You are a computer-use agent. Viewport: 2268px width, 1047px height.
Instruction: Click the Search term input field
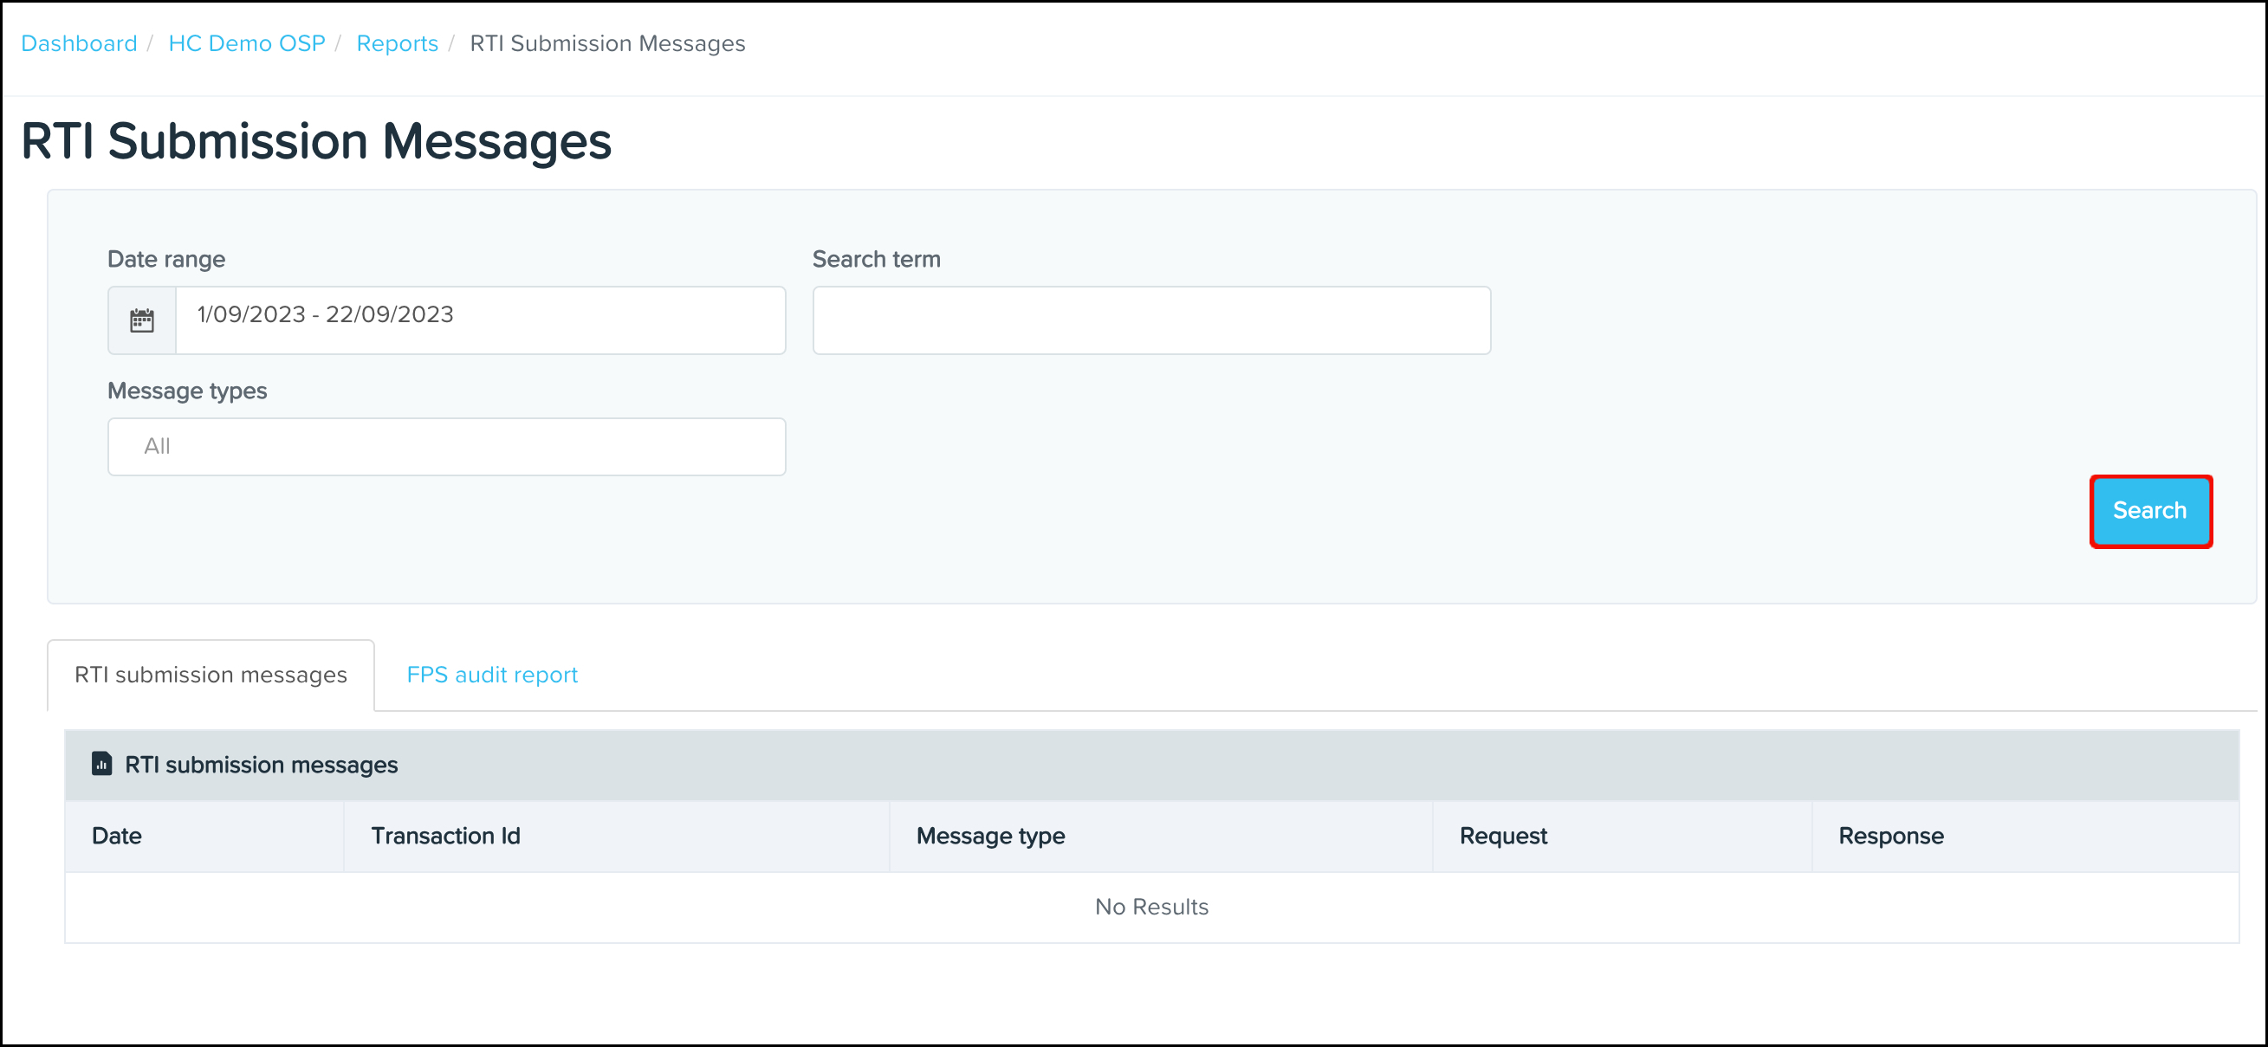pos(1150,320)
